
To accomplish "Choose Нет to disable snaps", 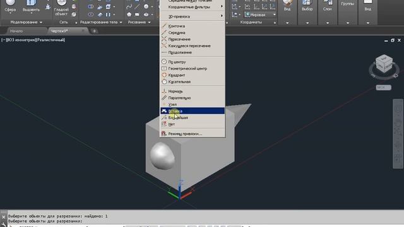I will coord(192,124).
